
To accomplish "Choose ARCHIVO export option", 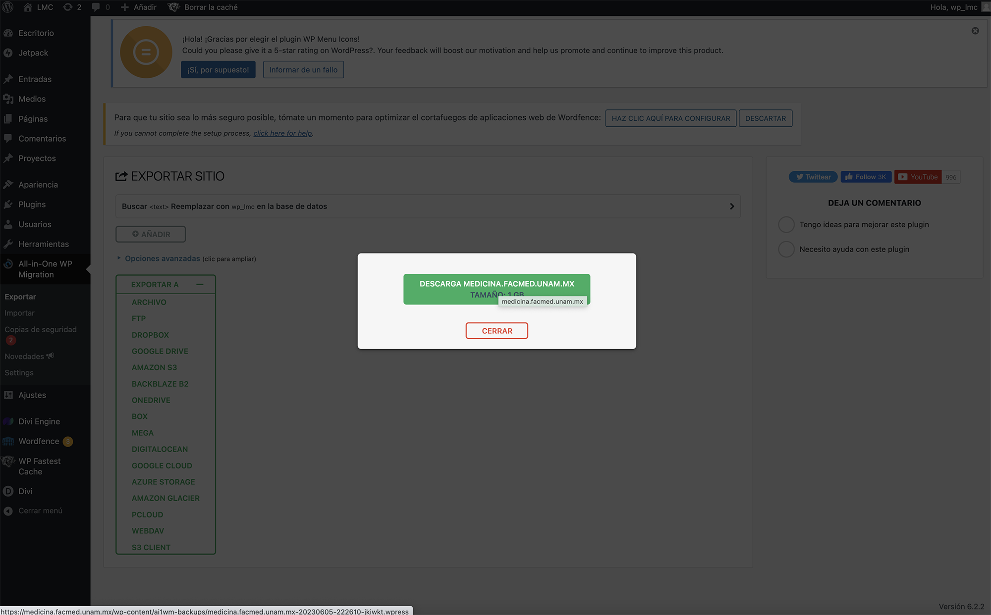I will pyautogui.click(x=149, y=302).
